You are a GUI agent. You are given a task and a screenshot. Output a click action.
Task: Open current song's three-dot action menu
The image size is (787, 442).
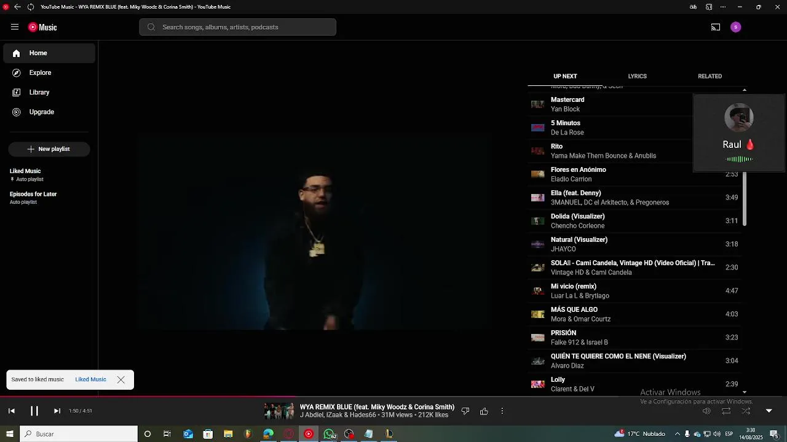click(502, 411)
